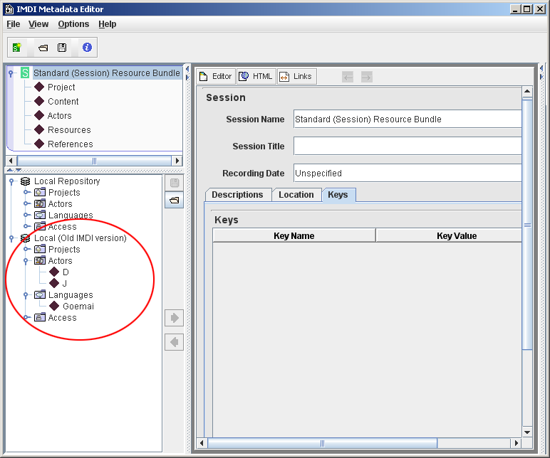This screenshot has width=550, height=458.
Task: Expand Languages under Local Repository
Action: click(x=26, y=215)
